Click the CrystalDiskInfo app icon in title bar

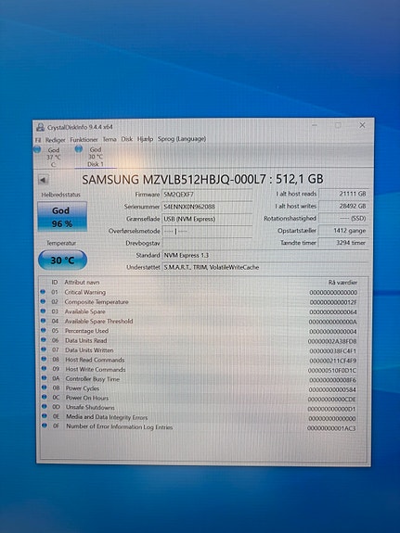coord(41,127)
